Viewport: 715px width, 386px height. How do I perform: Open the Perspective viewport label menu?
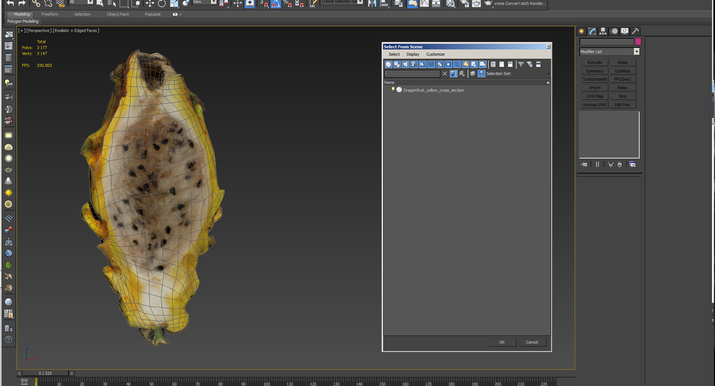coord(39,30)
